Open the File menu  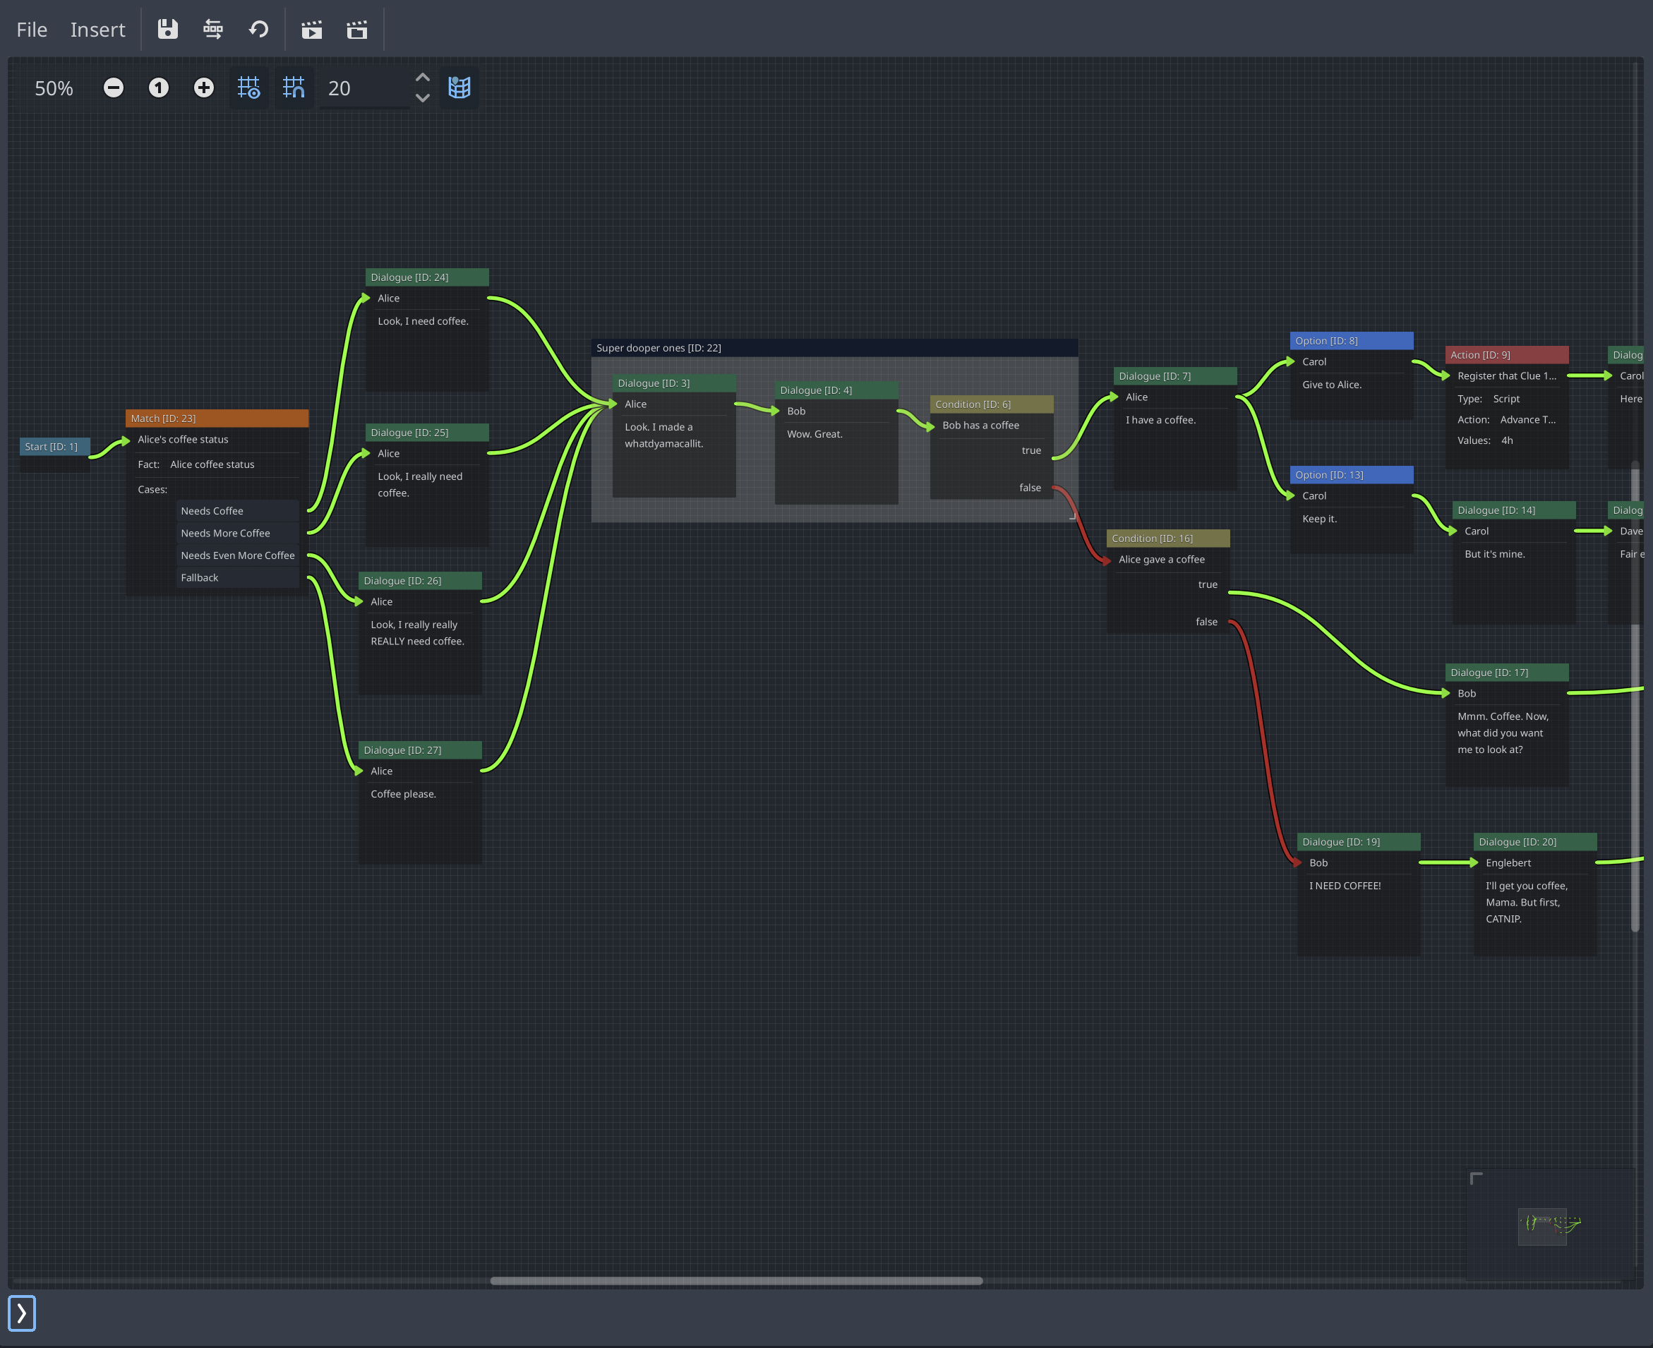coord(31,30)
